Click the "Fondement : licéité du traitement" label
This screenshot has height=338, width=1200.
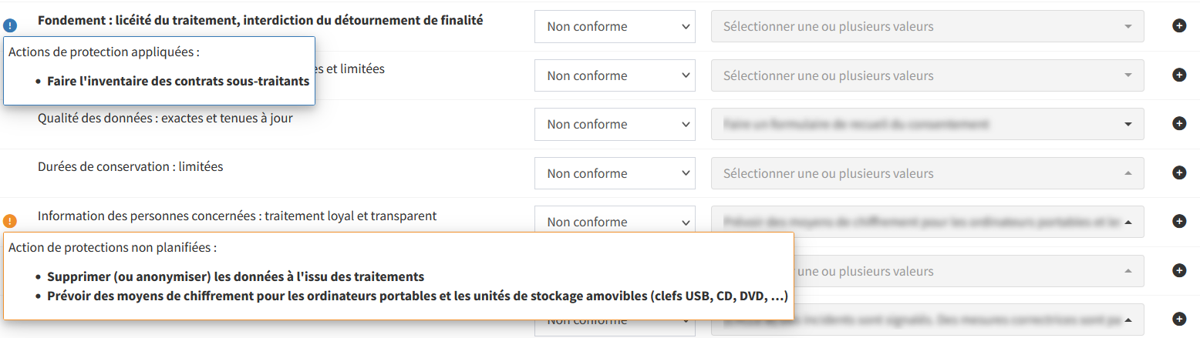260,21
